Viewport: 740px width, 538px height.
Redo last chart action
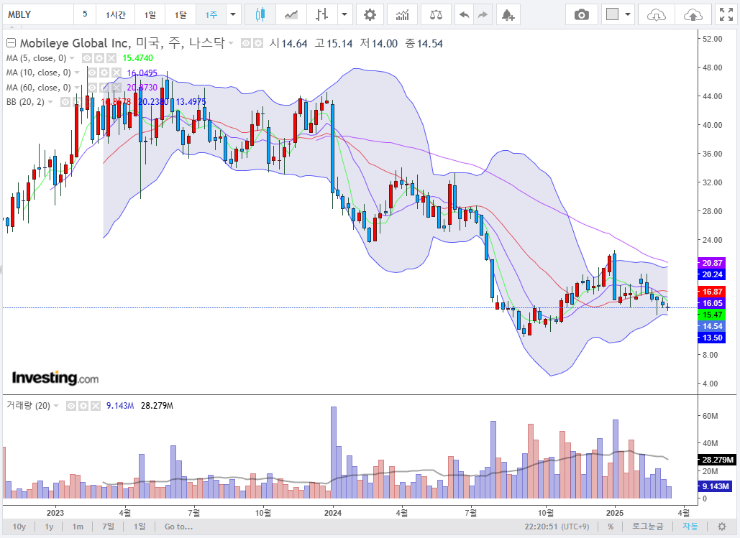click(483, 14)
